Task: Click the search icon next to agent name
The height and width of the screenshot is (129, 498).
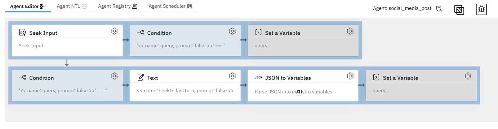Action: (439, 9)
